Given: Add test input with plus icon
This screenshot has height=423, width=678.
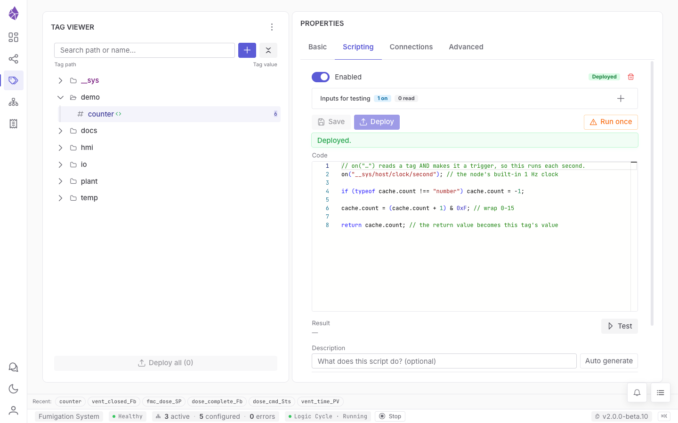Looking at the screenshot, I should point(621,99).
